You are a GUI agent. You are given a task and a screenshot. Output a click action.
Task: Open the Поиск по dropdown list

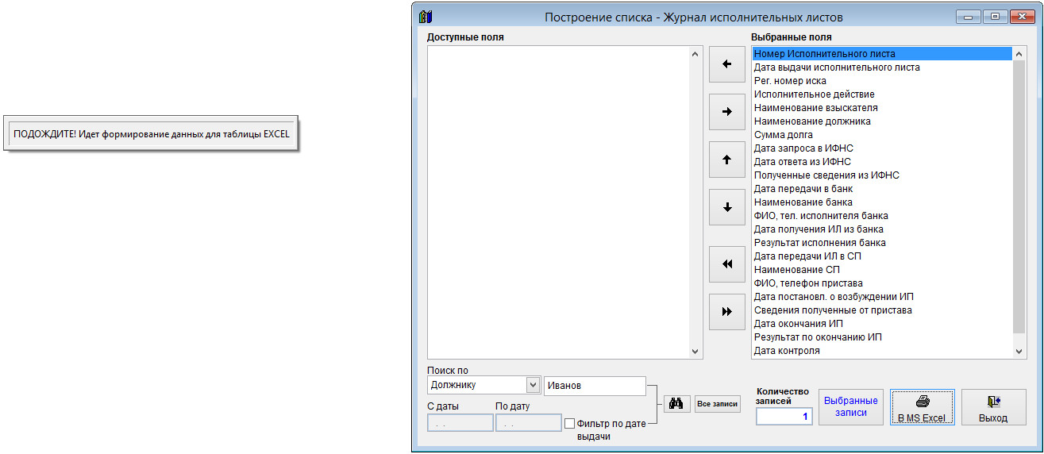(x=533, y=385)
